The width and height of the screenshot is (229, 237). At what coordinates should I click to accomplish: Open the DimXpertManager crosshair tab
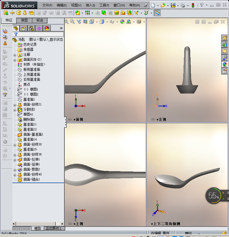39,28
